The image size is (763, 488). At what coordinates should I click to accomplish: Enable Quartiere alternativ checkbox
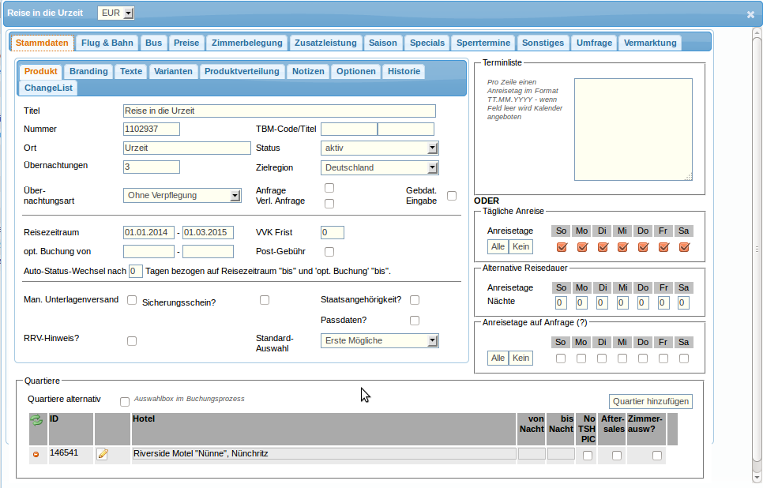pyautogui.click(x=125, y=402)
